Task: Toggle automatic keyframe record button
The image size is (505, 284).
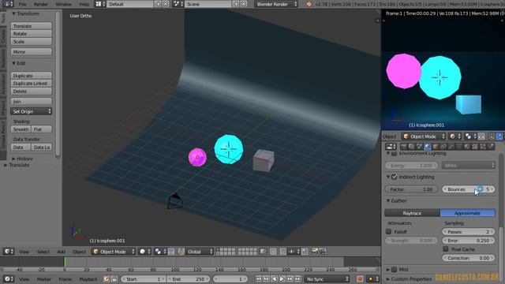Action: [360, 278]
